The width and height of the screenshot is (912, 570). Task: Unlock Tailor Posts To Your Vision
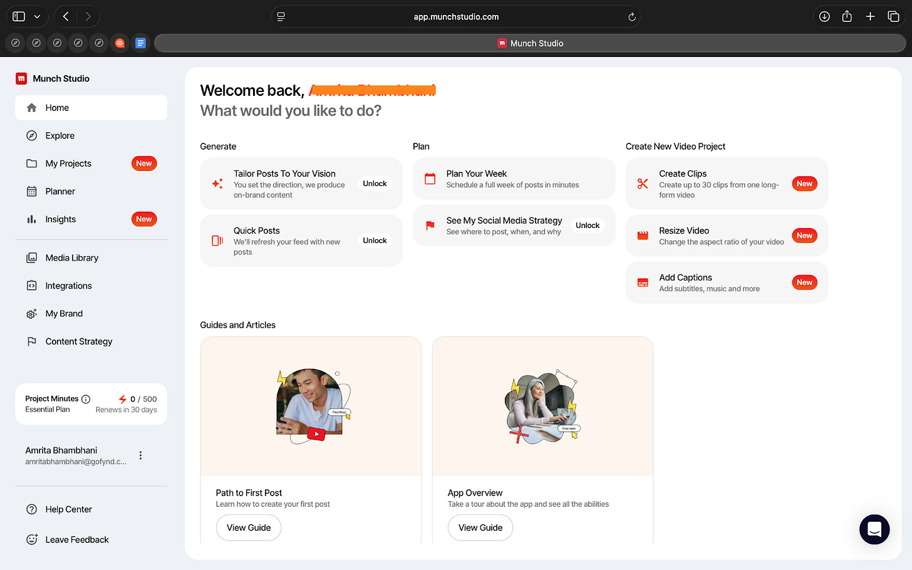[x=375, y=184]
